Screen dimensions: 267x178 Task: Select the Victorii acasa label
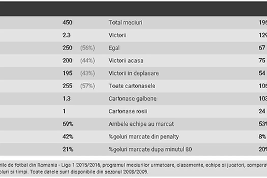pos(126,61)
